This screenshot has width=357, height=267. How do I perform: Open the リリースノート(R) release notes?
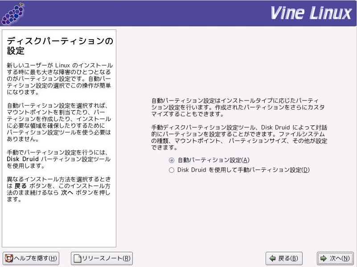102,259
